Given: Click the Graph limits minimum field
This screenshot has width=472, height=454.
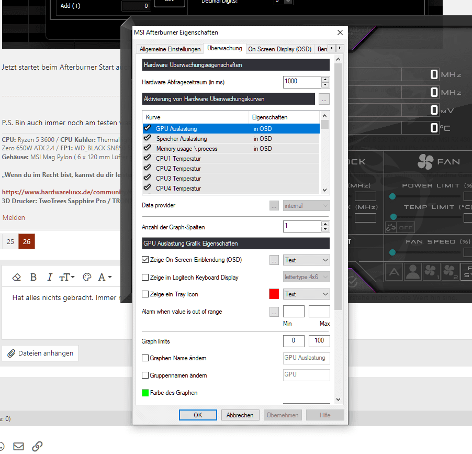Looking at the screenshot, I should (x=294, y=341).
